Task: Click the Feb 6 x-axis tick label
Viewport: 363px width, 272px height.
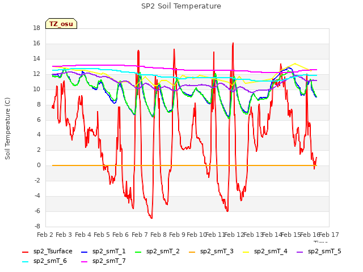Action: (x=120, y=235)
